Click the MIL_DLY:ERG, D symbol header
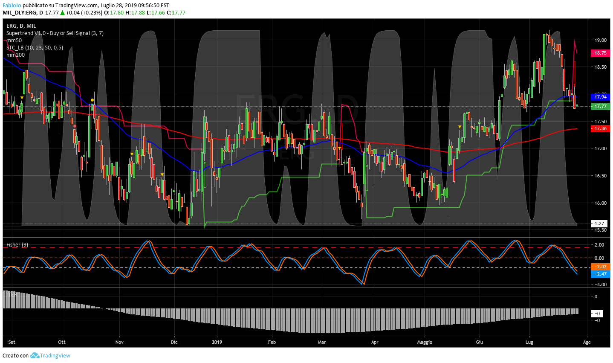Screen dimensions: 613x363 (23, 12)
